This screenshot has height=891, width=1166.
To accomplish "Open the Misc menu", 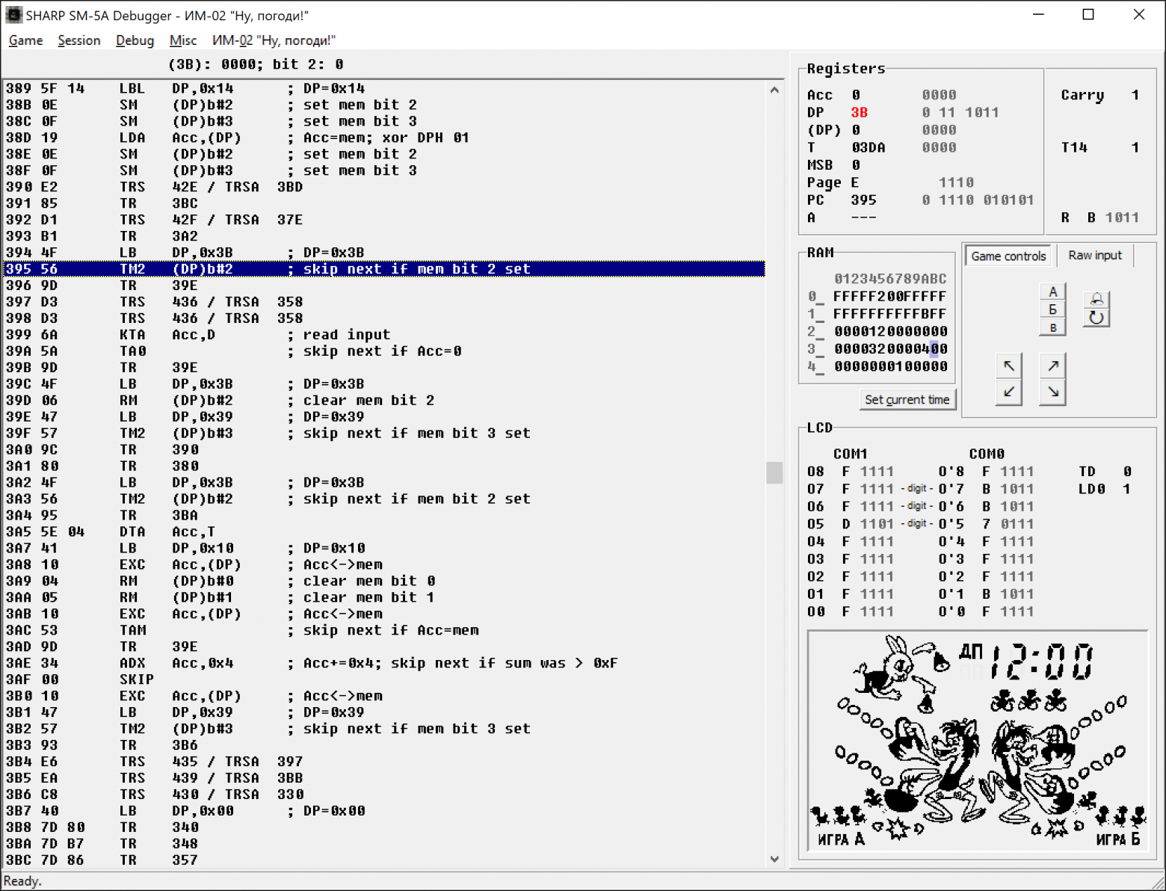I will (183, 40).
